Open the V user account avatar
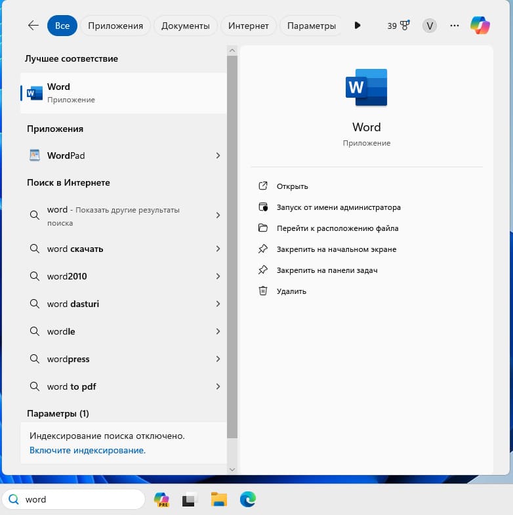 coord(429,26)
